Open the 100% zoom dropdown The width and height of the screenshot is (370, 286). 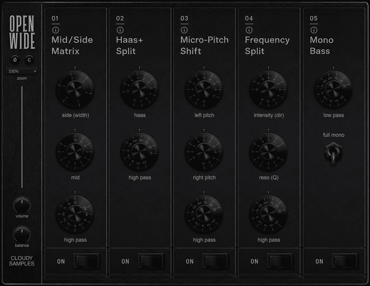[22, 71]
